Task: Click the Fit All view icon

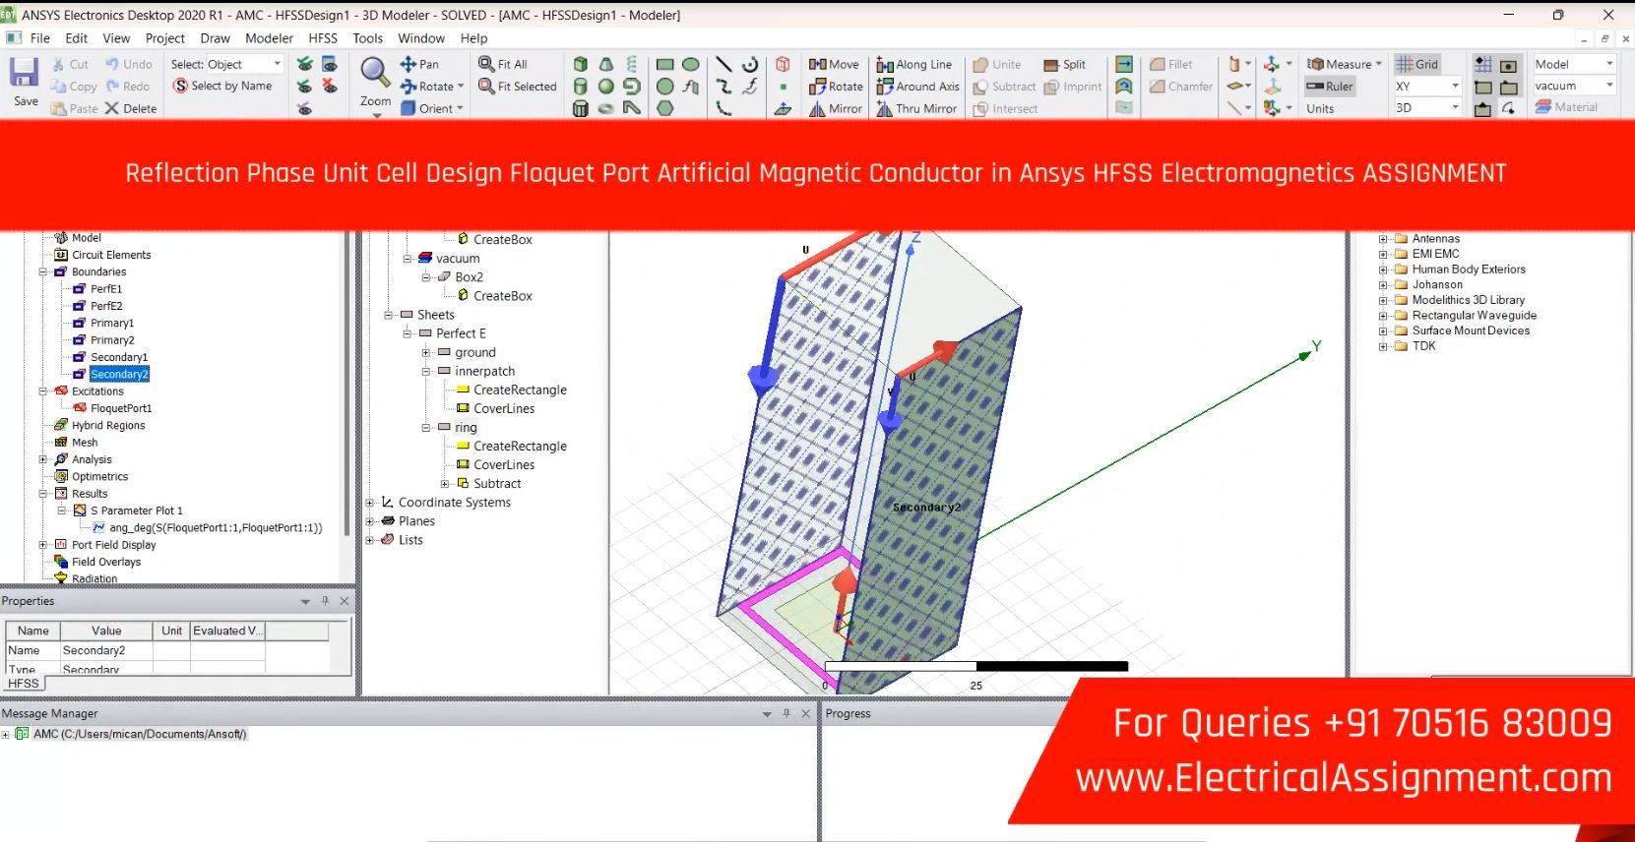Action: click(x=503, y=64)
